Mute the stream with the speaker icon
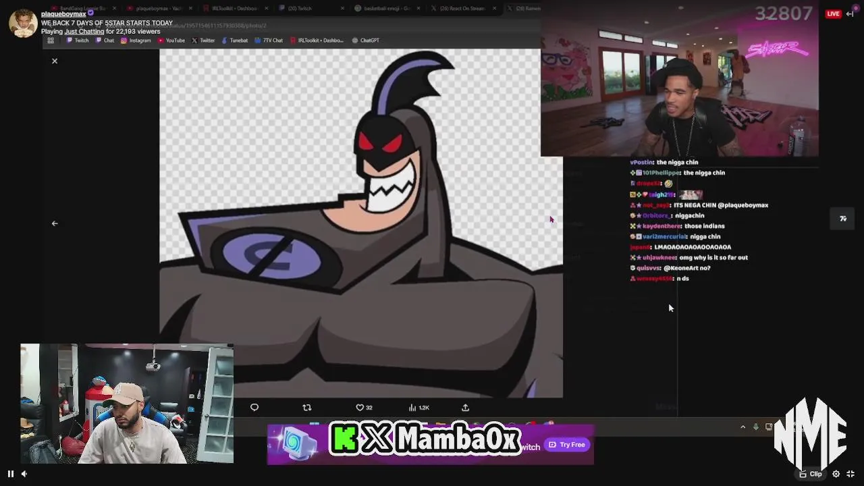Viewport: 864px width, 486px height. [x=24, y=474]
